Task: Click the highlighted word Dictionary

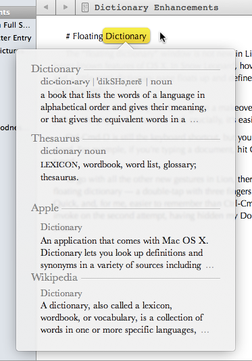Action: (x=126, y=36)
